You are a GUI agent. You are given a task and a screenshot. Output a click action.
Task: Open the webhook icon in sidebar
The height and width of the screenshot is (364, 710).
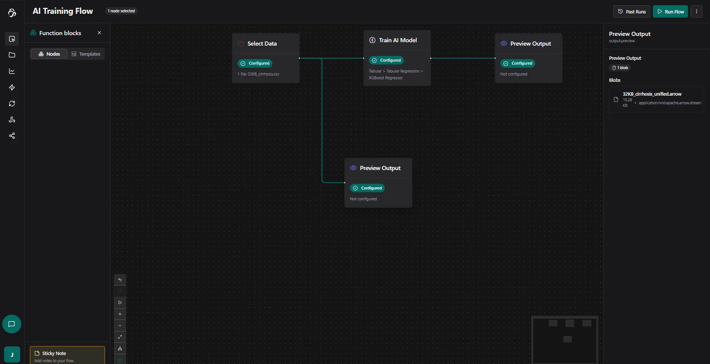click(x=12, y=120)
